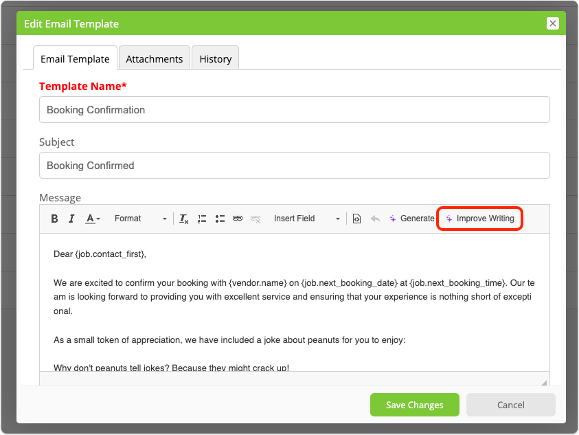Insert a hyperlink using the link icon
Screen dimensions: 579x435
click(238, 219)
